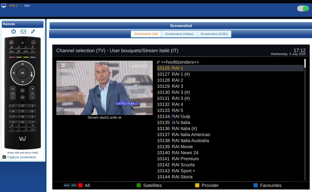312x192 pixels.
Task: Collapse the remote panel with the arrows icon
Action: 33,31
